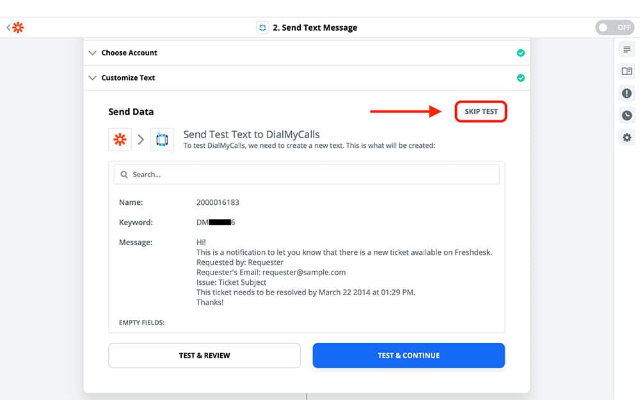Image resolution: width=640 pixels, height=400 pixels.
Task: Open the task history clock icon
Action: (x=627, y=116)
